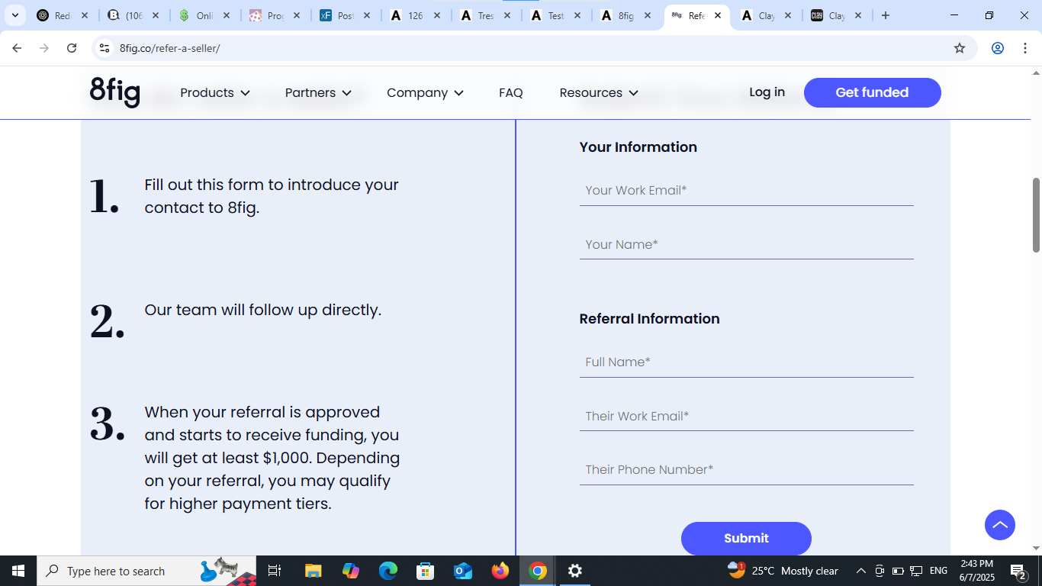
Task: Submit the referral form
Action: pos(746,538)
